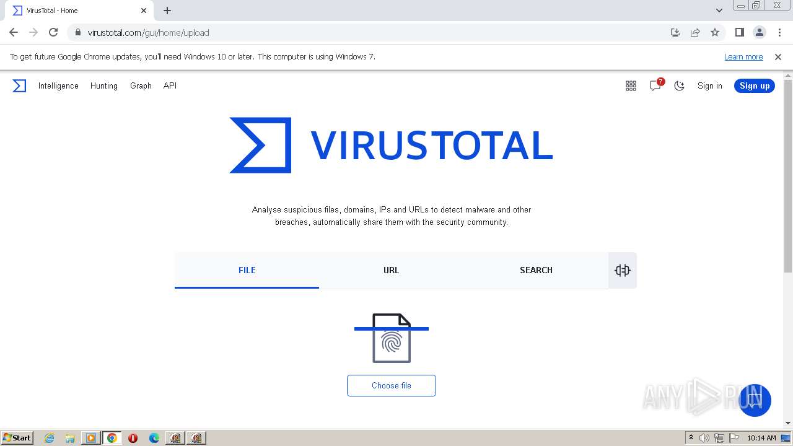Image resolution: width=793 pixels, height=446 pixels.
Task: Switch to the SEARCH tab
Action: [536, 270]
